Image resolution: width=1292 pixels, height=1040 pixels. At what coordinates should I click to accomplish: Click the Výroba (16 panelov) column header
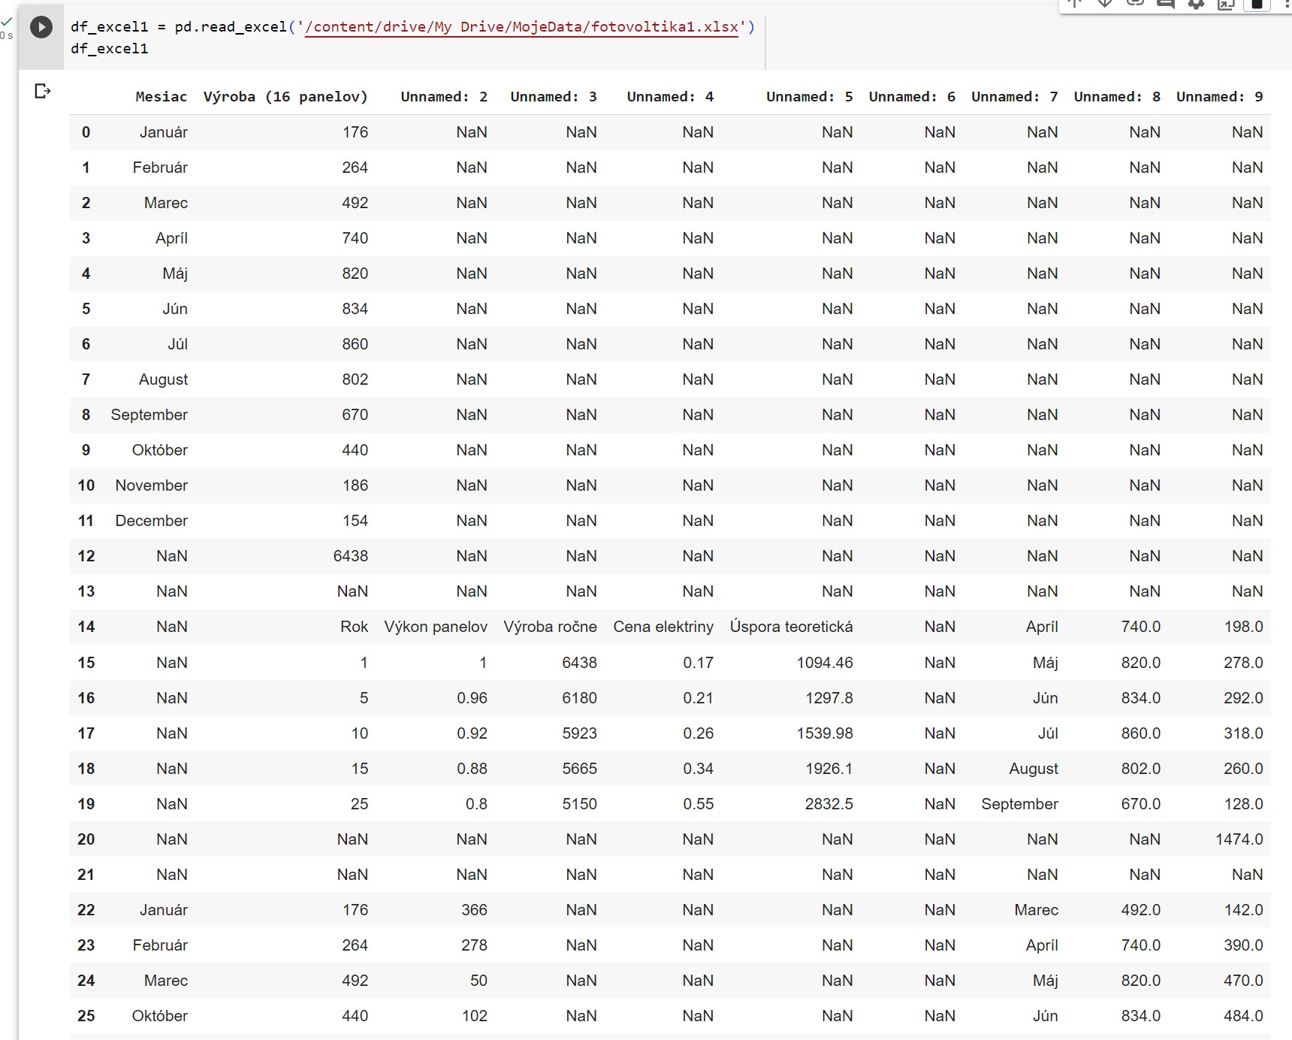tap(285, 97)
